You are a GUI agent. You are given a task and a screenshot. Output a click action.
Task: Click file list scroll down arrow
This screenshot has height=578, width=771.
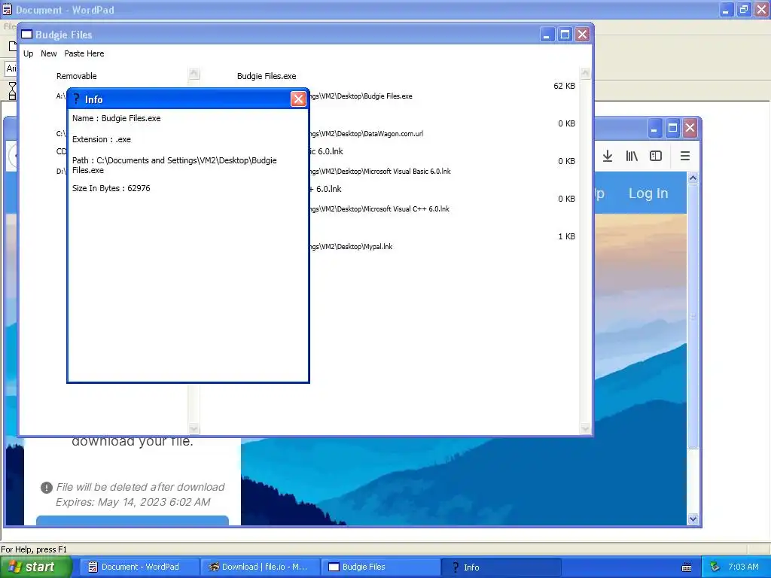[x=585, y=428]
